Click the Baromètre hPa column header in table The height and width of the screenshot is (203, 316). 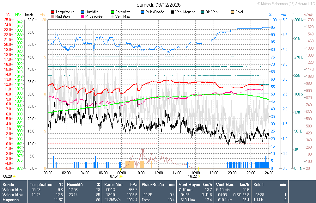coord(121,184)
